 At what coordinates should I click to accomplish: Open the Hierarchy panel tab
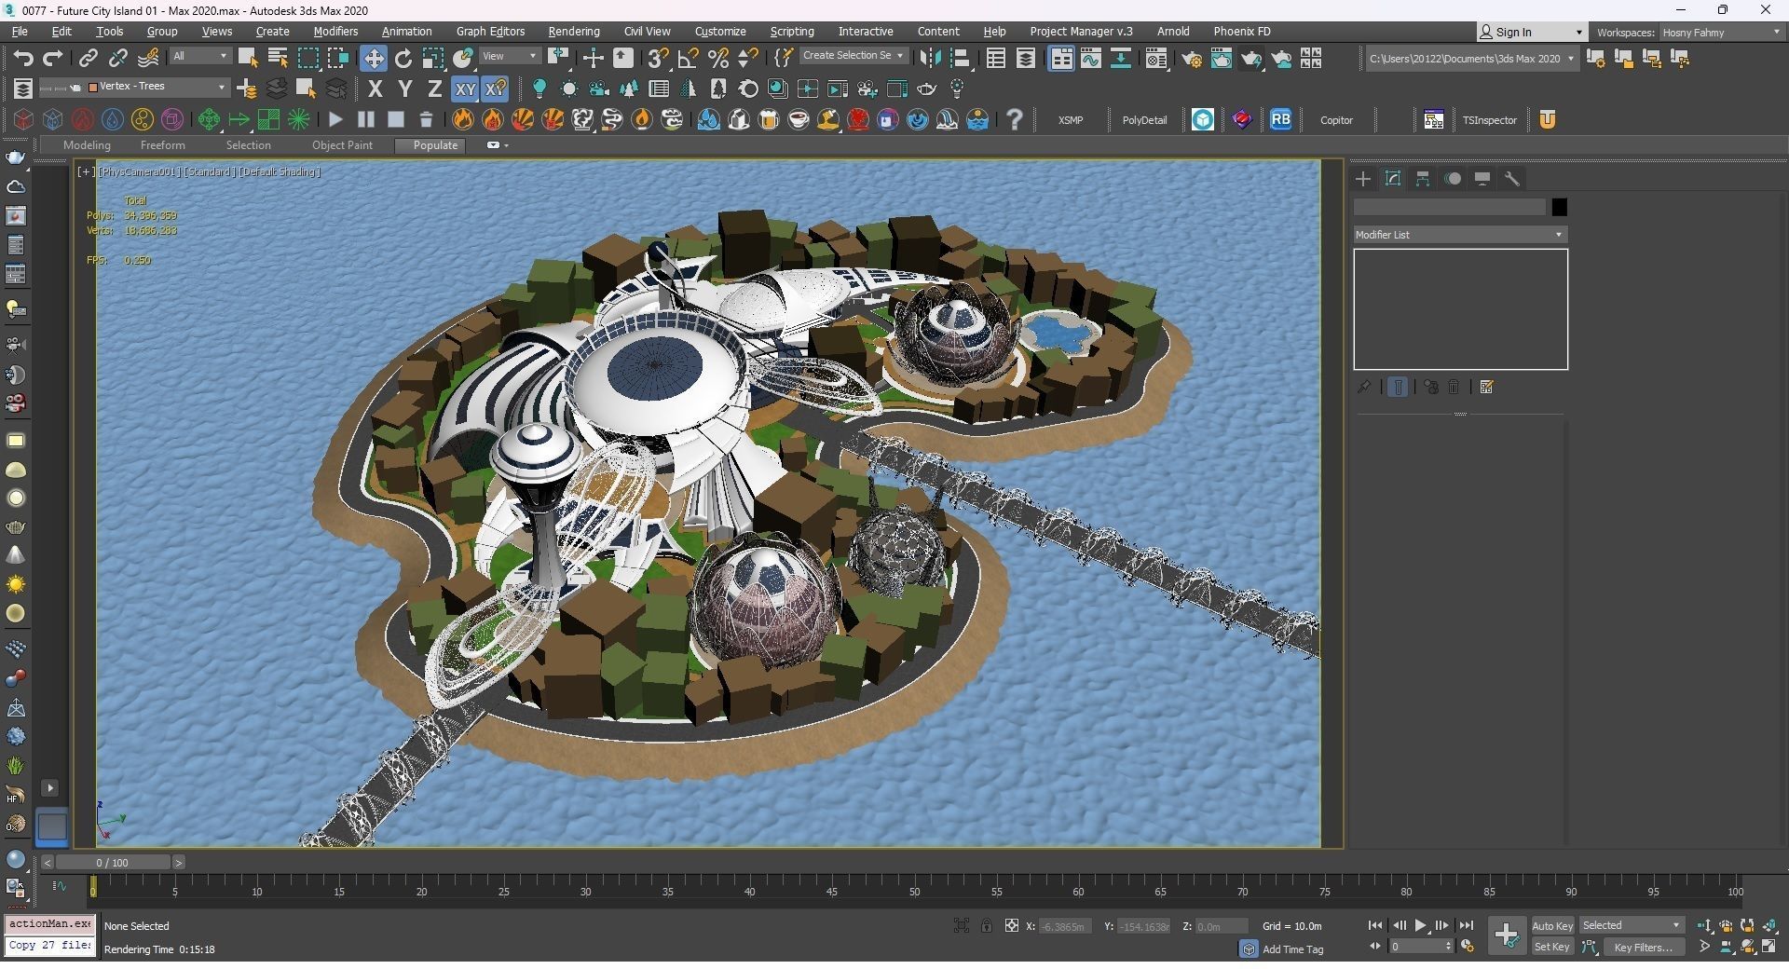(x=1423, y=179)
